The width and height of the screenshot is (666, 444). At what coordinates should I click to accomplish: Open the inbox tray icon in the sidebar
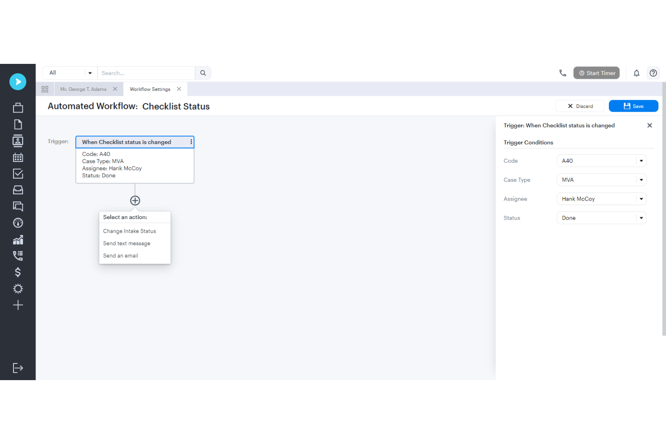pos(18,190)
